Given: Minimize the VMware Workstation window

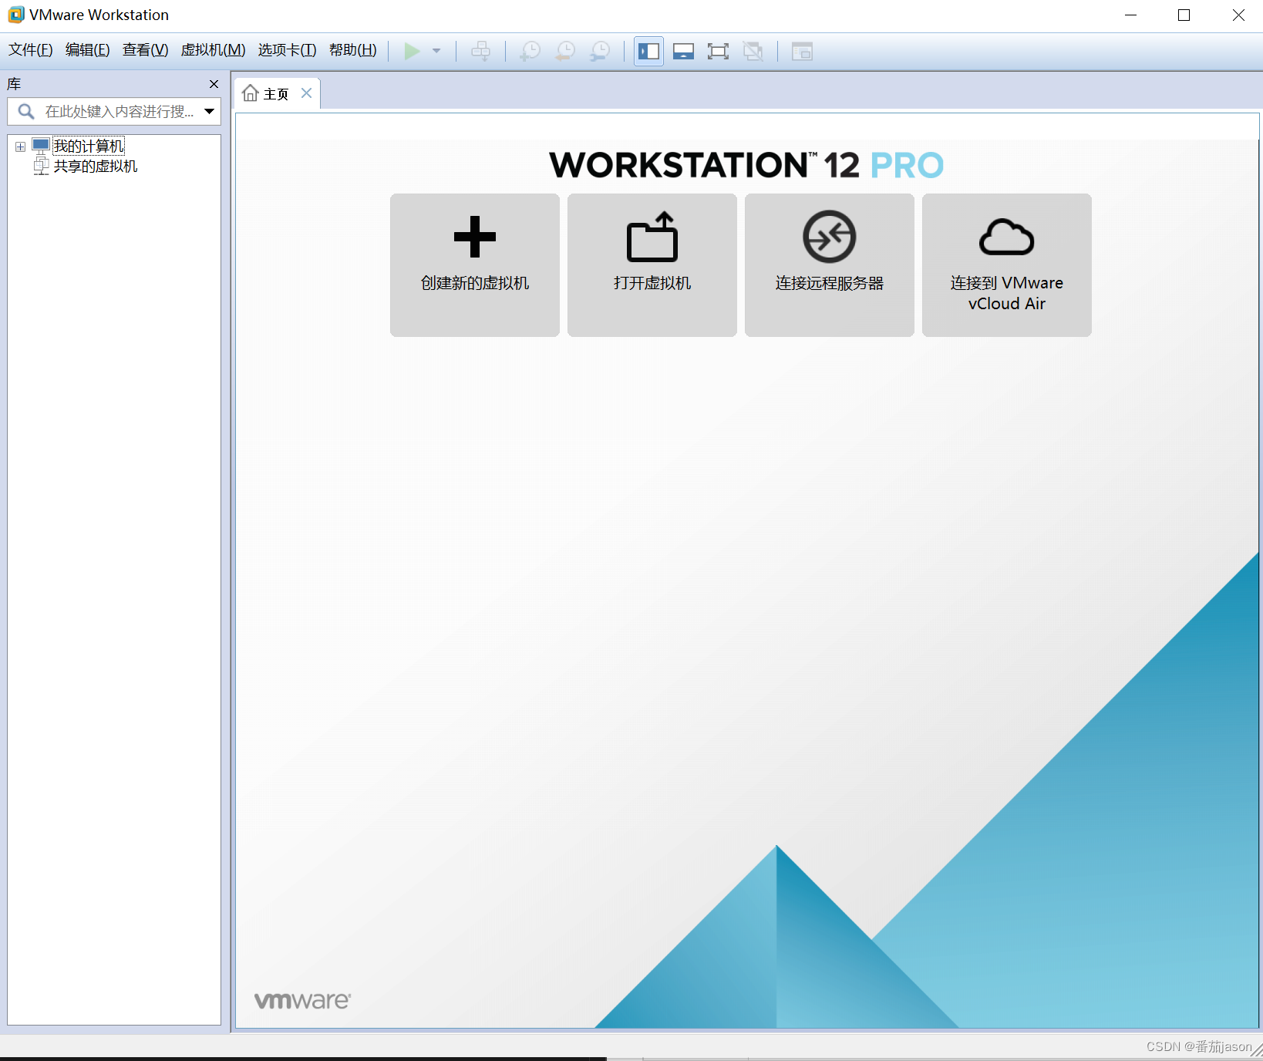Looking at the screenshot, I should 1131,15.
